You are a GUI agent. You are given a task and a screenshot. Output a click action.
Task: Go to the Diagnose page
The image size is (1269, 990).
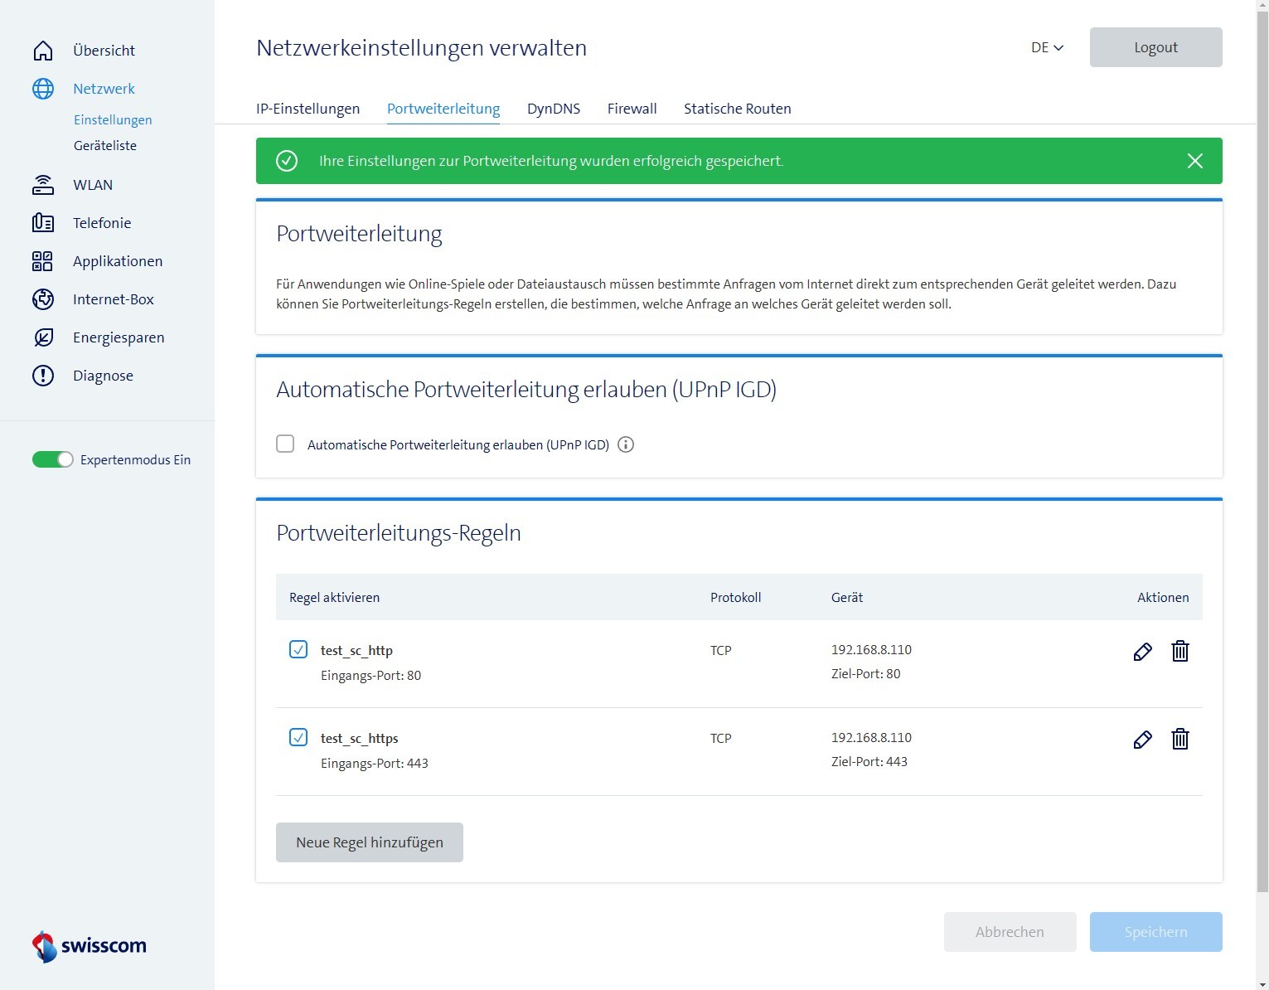click(103, 376)
